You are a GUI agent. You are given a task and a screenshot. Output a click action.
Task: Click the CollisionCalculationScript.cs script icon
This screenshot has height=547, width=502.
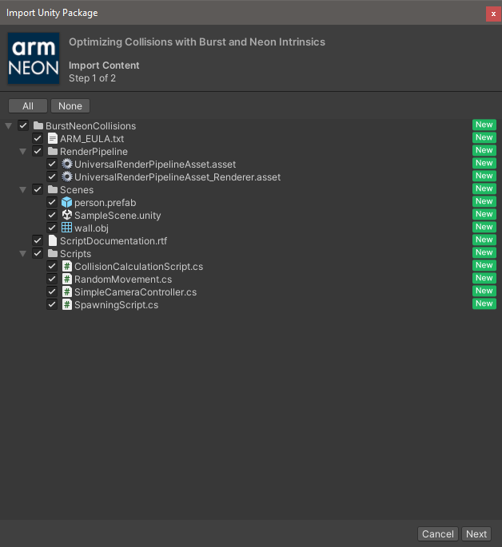point(66,266)
